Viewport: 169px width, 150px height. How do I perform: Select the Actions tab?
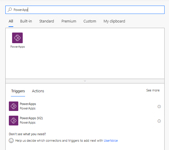(x=38, y=91)
